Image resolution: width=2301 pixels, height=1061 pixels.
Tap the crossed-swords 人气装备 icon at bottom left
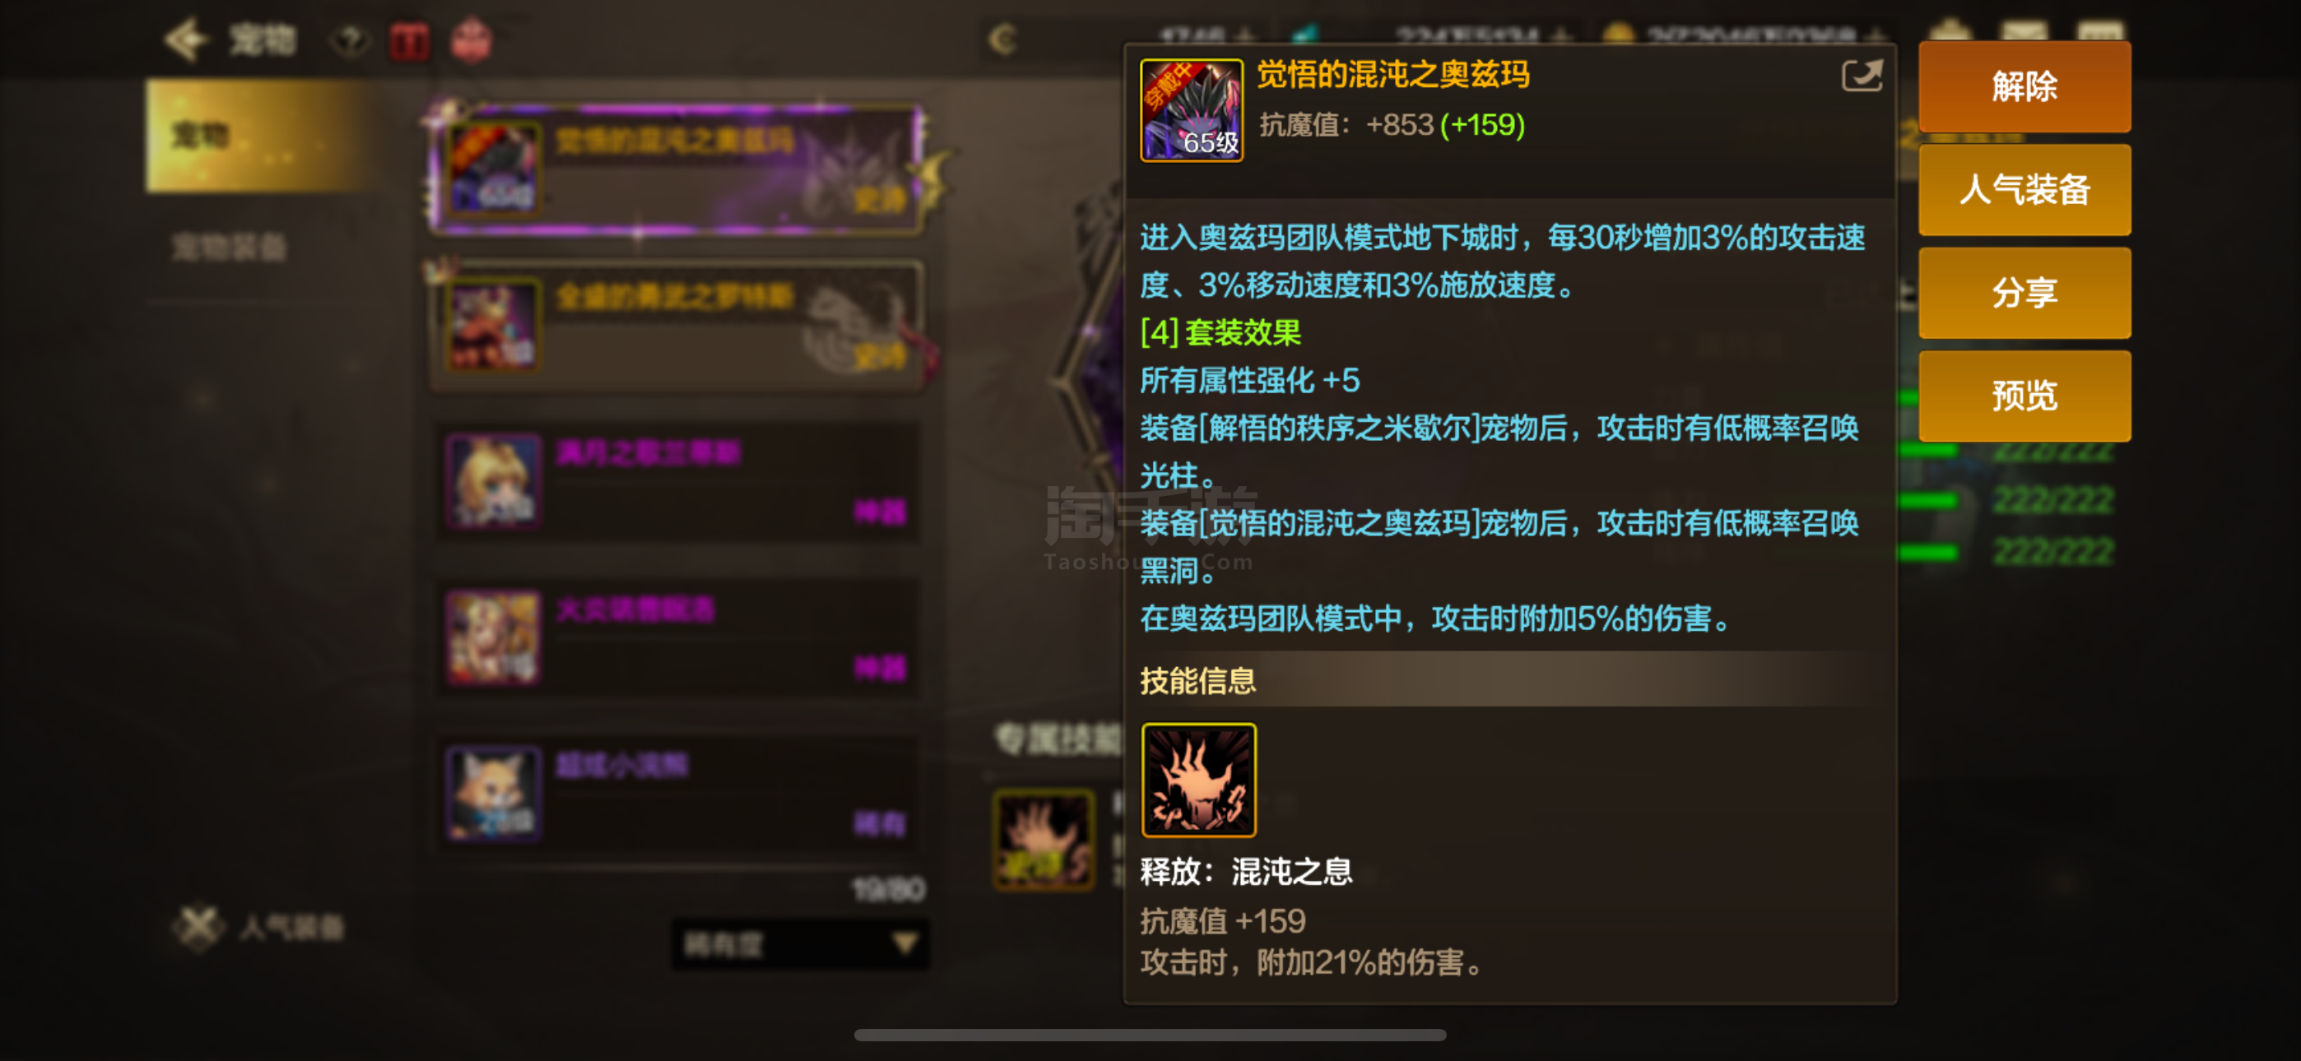198,927
